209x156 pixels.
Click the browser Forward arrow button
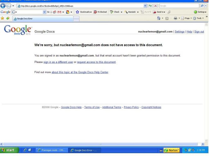[9, 6]
